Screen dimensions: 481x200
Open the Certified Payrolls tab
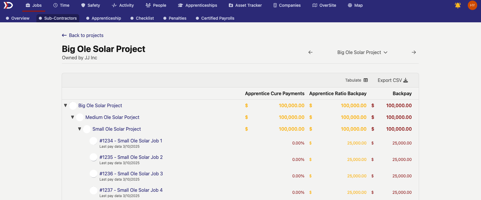click(215, 18)
